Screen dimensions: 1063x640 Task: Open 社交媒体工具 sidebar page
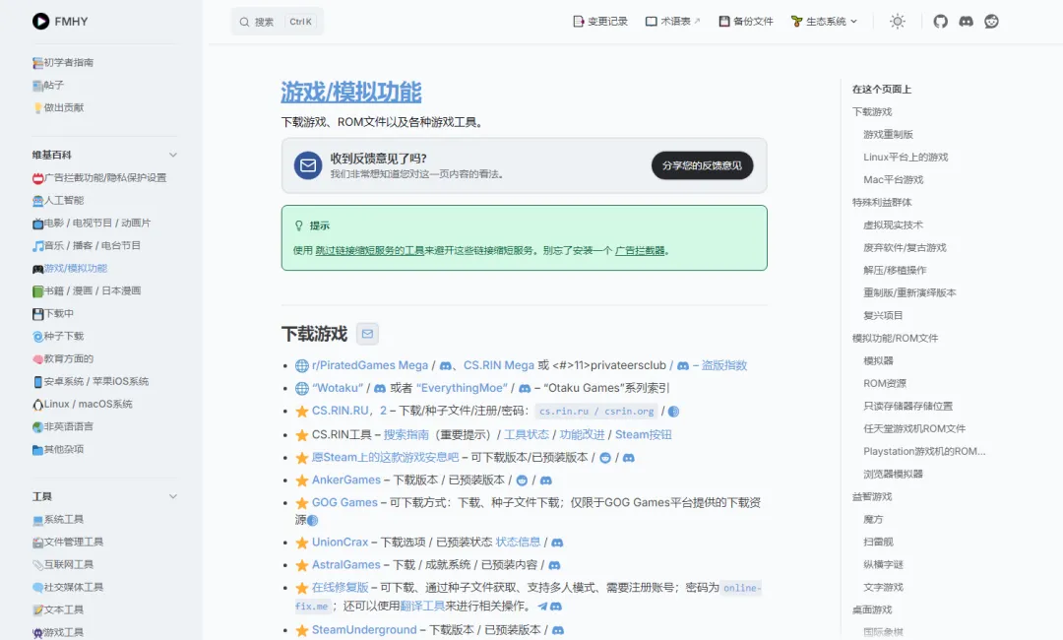click(x=68, y=587)
